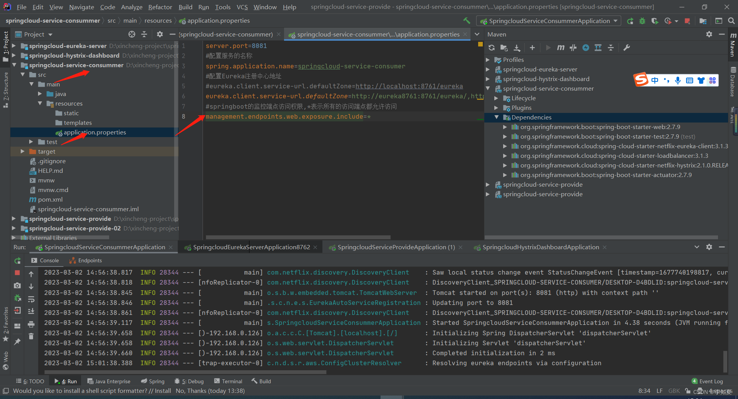Click the LF line separator in status bar
738x399 pixels.
[x=659, y=391]
